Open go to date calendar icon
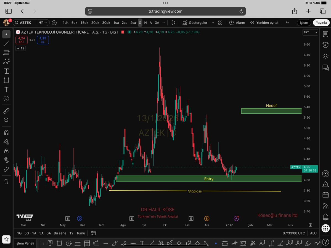 [x=93, y=233]
